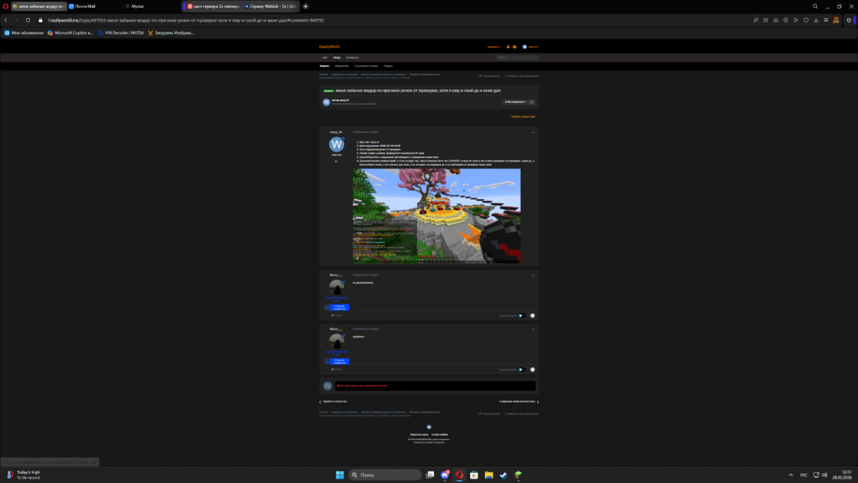Open Windows Start button
This screenshot has width=858, height=483.
point(340,474)
